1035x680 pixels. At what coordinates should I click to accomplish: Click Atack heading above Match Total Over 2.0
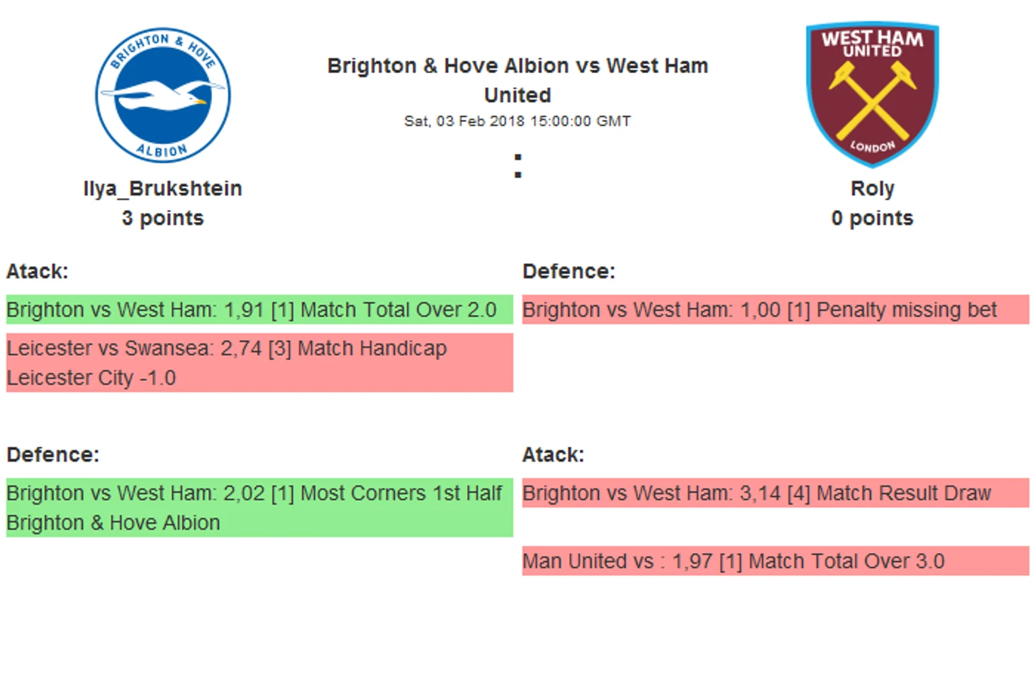pos(38,272)
